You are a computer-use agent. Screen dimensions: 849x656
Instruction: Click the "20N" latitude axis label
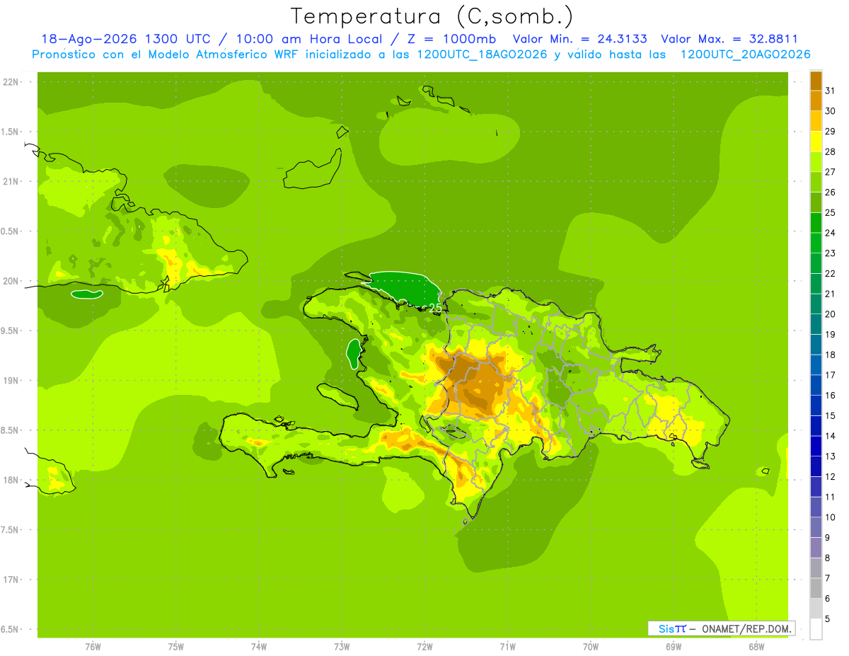point(11,281)
